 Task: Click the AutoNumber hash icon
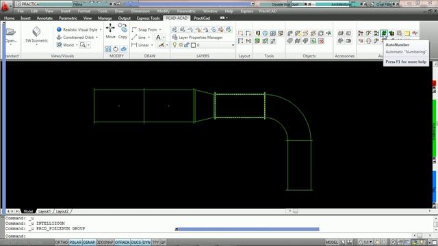(x=384, y=33)
